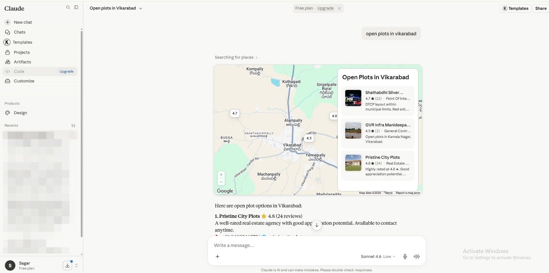The height and width of the screenshot is (273, 549).
Task: Click the Google logo on the map
Action: [x=225, y=191]
